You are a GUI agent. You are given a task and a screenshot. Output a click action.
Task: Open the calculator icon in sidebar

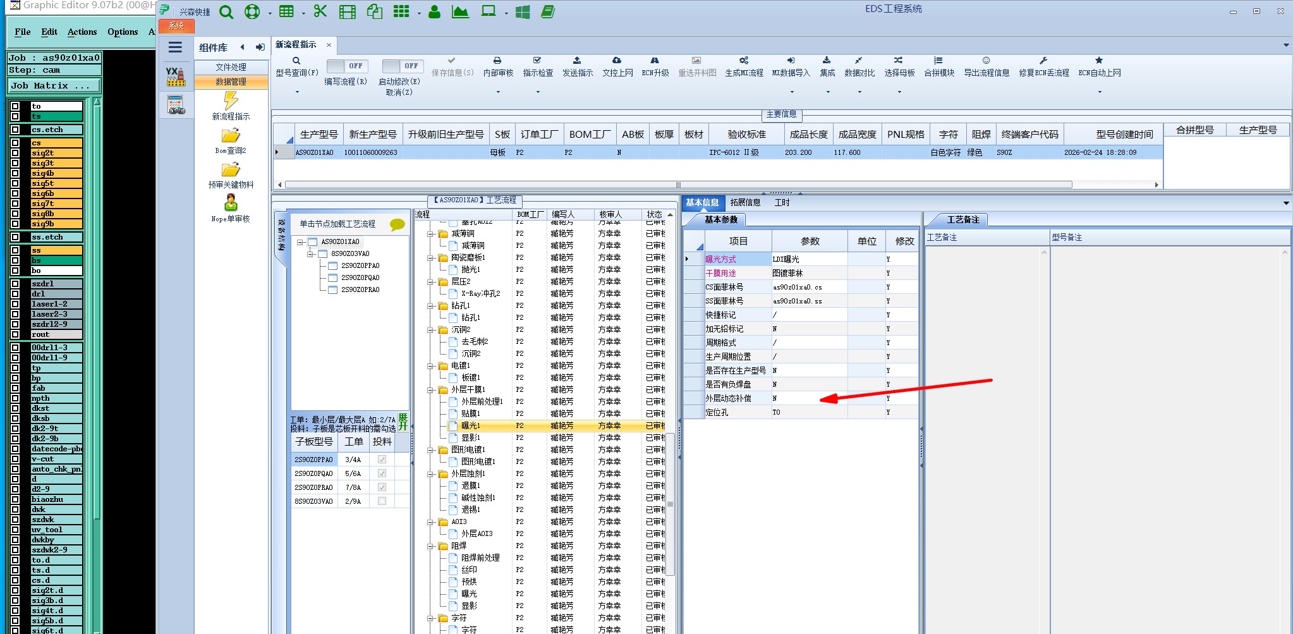tap(176, 105)
